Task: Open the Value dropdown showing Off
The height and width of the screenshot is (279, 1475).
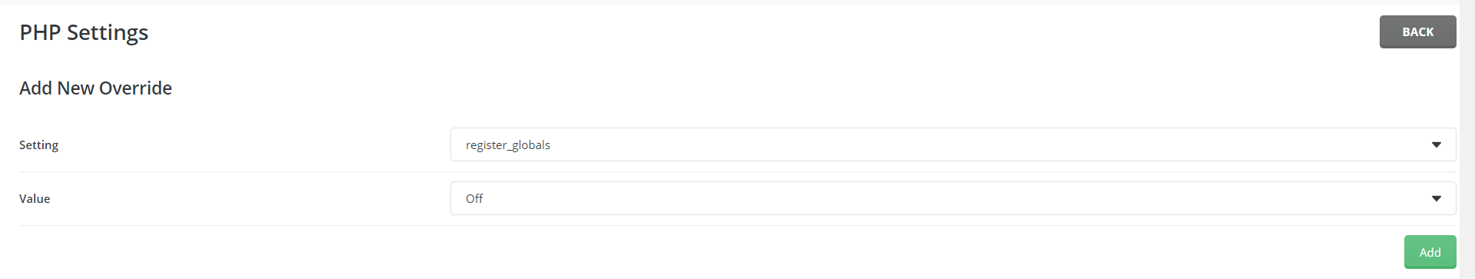Action: [953, 198]
